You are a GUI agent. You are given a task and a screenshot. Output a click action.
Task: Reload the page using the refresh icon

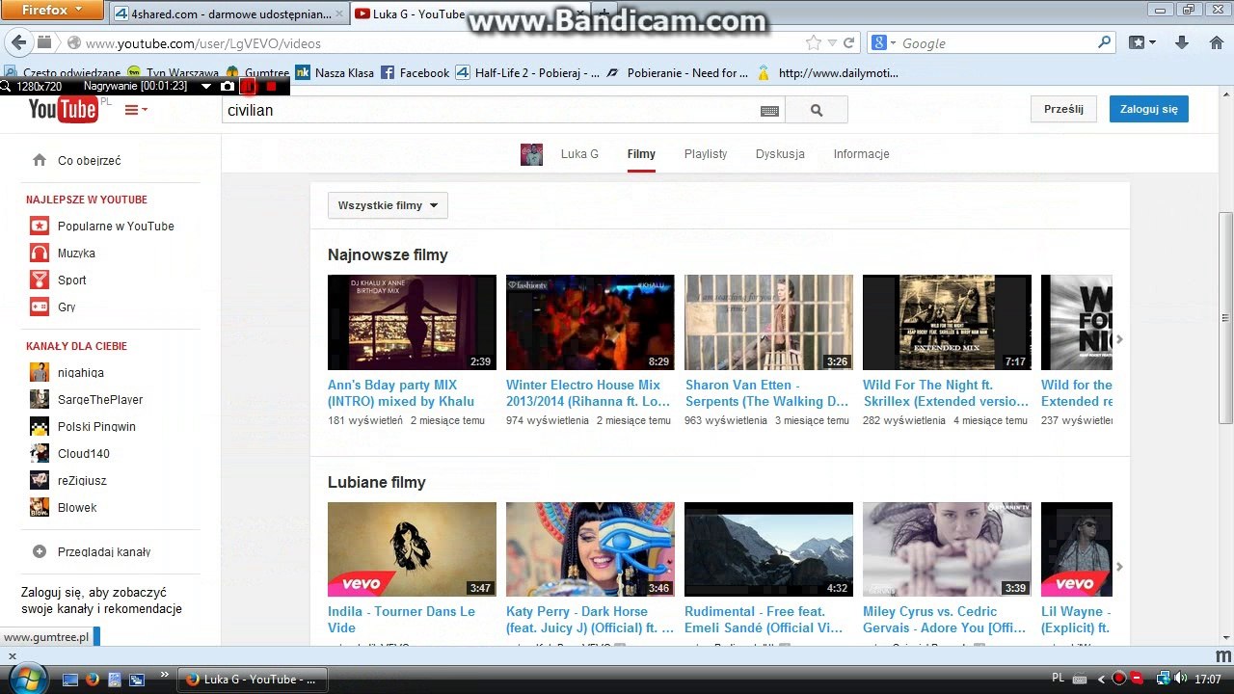(849, 42)
